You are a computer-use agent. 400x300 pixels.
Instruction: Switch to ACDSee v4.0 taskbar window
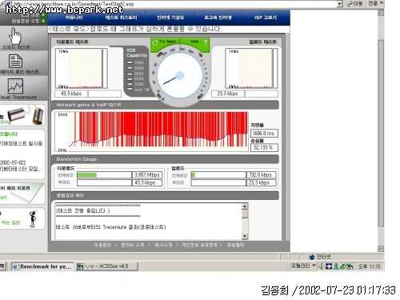click(x=106, y=266)
